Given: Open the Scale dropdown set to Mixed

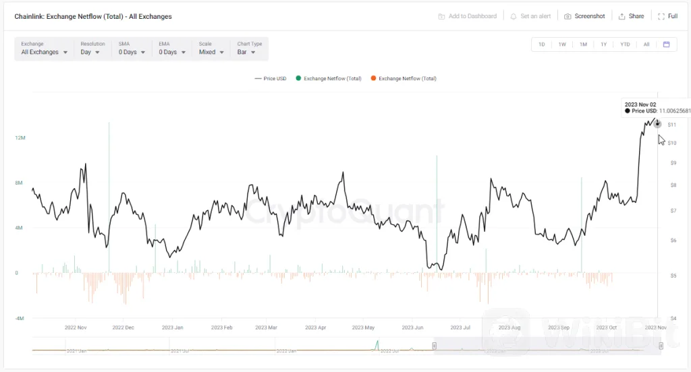Looking at the screenshot, I should [x=211, y=52].
